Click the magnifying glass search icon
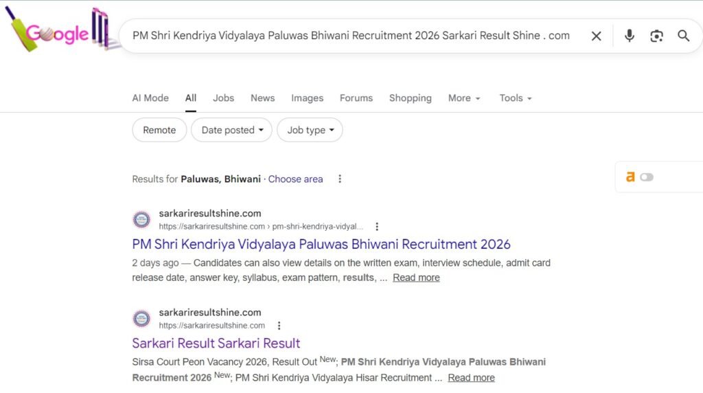Viewport: 703px width, 393px height. pos(683,36)
